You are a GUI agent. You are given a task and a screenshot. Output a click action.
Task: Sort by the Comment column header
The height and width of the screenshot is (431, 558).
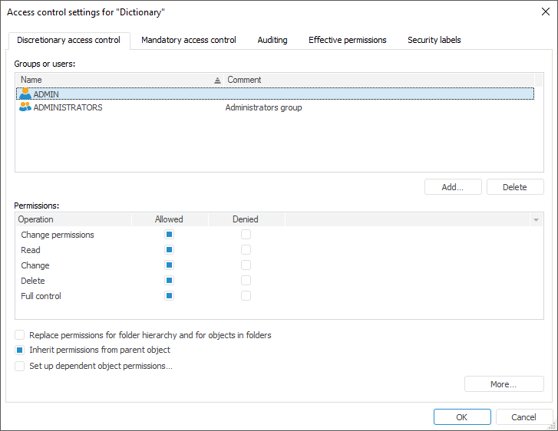point(244,80)
